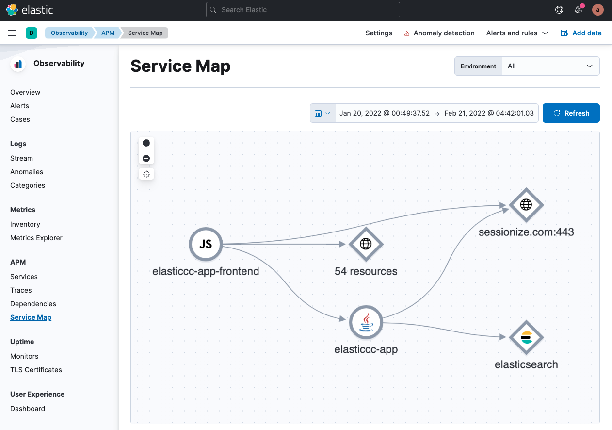Screen dimensions: 612x430
Task: Select the elasticcc-app Java node
Action: click(366, 322)
